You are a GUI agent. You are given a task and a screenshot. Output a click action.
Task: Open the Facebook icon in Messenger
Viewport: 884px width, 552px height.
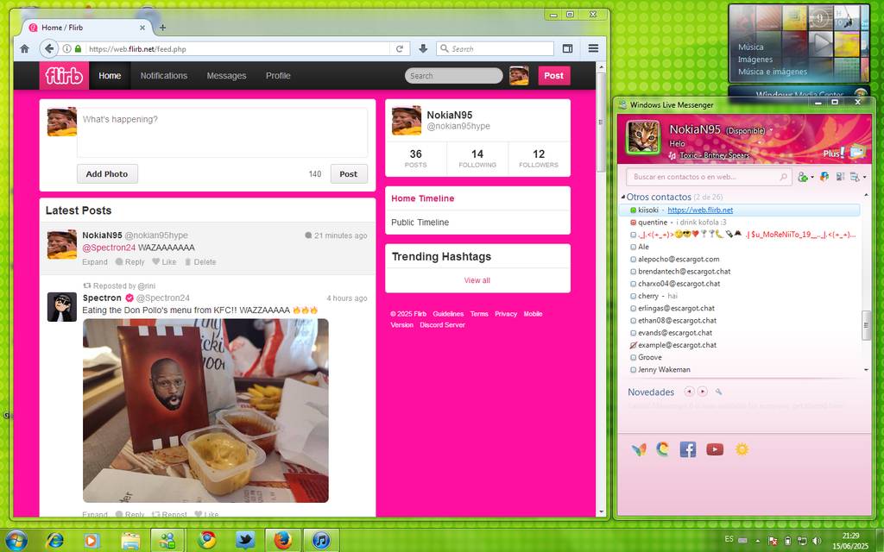(688, 449)
